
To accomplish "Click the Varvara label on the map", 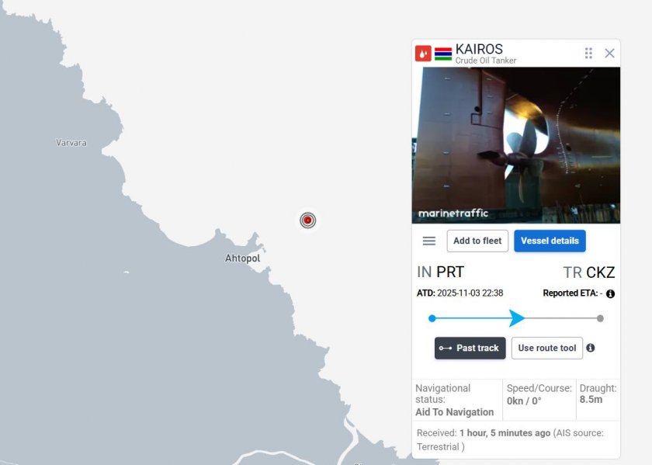I will [71, 143].
